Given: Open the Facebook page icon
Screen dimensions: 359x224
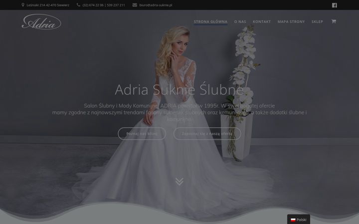Looking at the screenshot, I should tap(334, 5).
